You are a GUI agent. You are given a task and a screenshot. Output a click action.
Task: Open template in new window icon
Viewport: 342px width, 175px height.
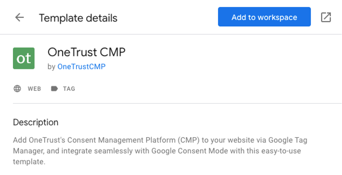click(x=326, y=17)
